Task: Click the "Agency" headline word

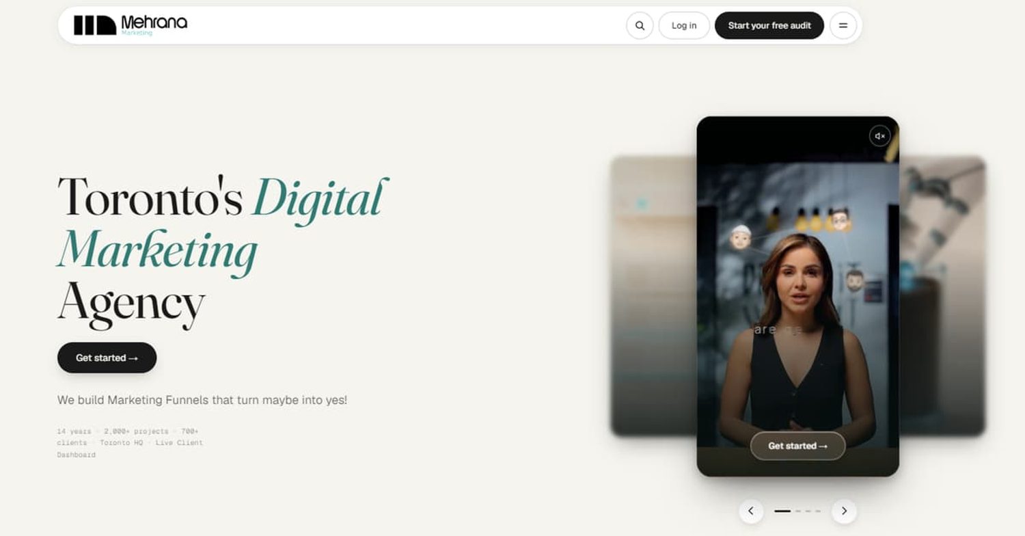Action: [x=131, y=304]
